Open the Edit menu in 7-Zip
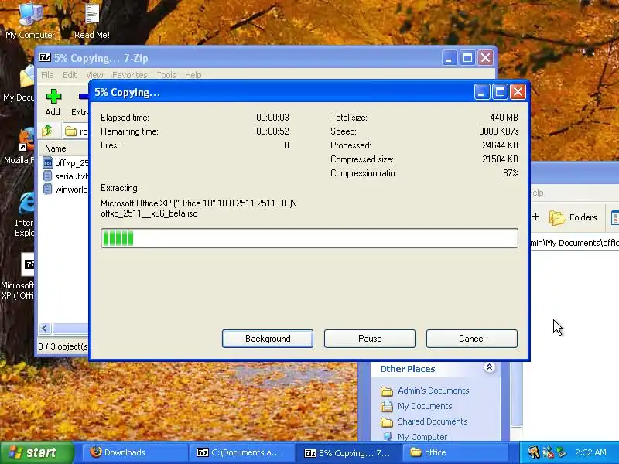This screenshot has width=619, height=464. point(70,75)
